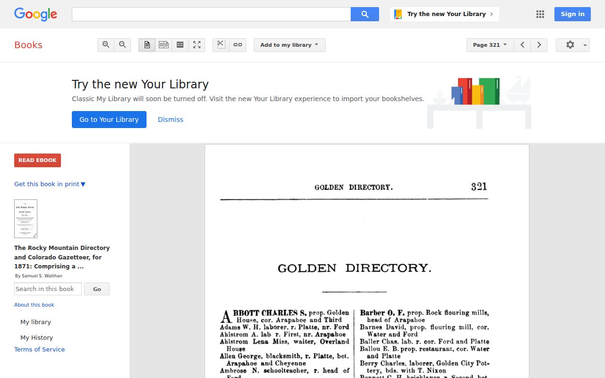Screen dimensions: 605x378
Task: Click the Rocky Mountain Directory title
Action: (62, 257)
